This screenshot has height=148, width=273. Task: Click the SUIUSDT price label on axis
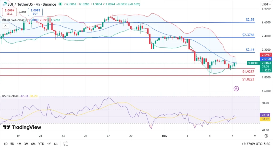pos(253,63)
